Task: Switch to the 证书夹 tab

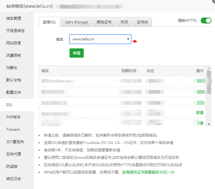Action: (x=142, y=22)
